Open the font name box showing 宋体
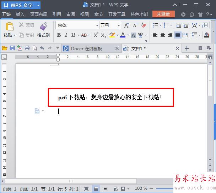216x193 pixels. point(77,25)
